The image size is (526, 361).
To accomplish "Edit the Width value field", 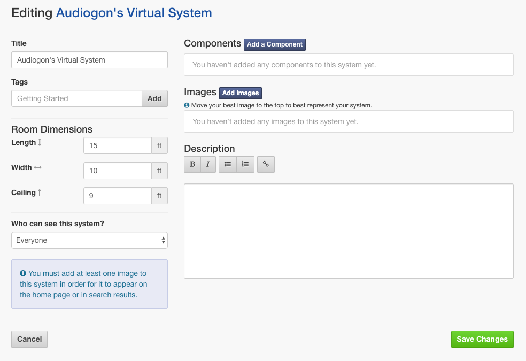I will click(x=118, y=171).
